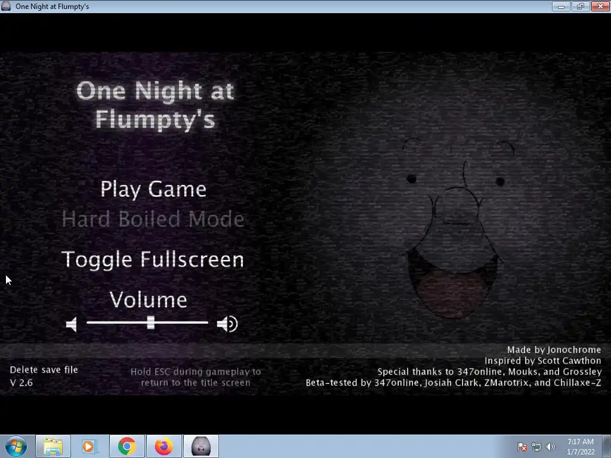Image resolution: width=611 pixels, height=458 pixels.
Task: Click the Volume label
Action: [x=149, y=300]
